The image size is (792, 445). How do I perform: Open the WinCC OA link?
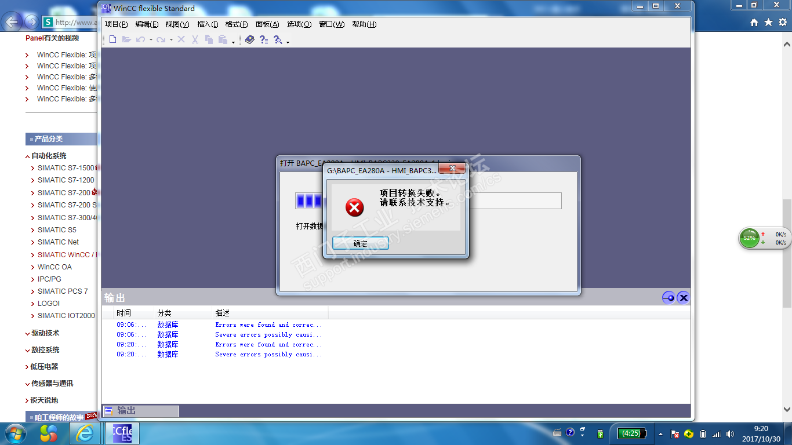[55, 267]
